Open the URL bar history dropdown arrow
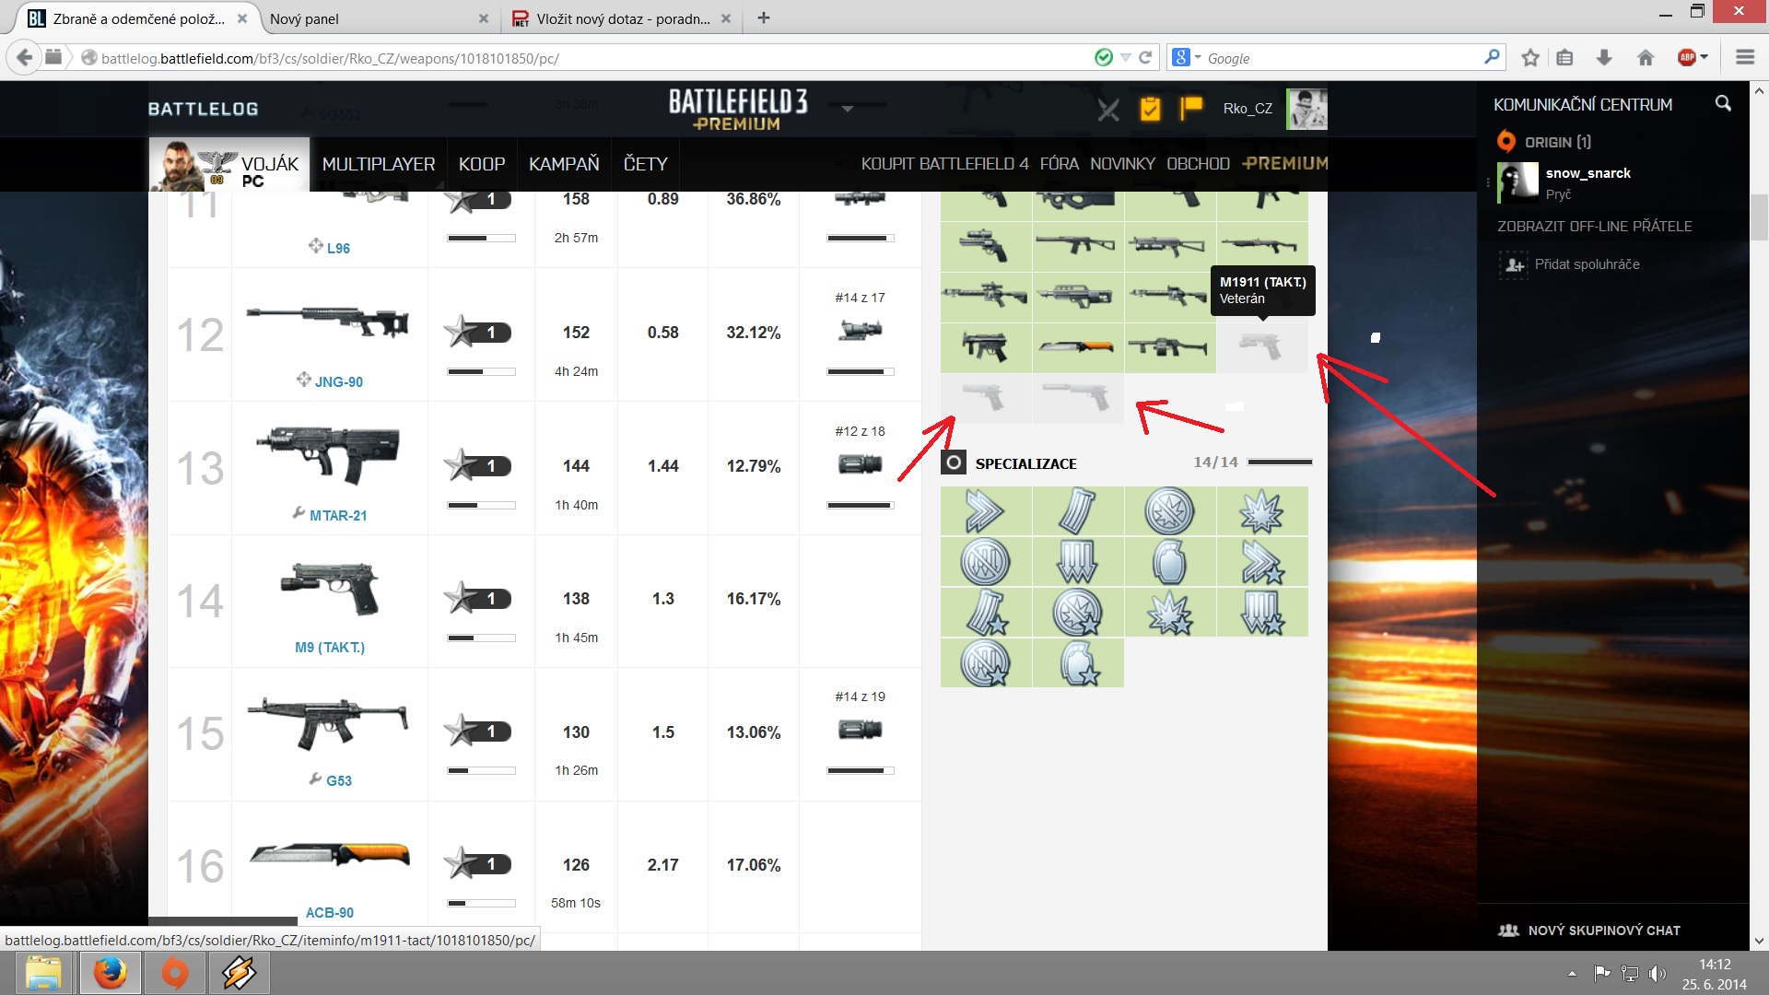 (x=1125, y=58)
